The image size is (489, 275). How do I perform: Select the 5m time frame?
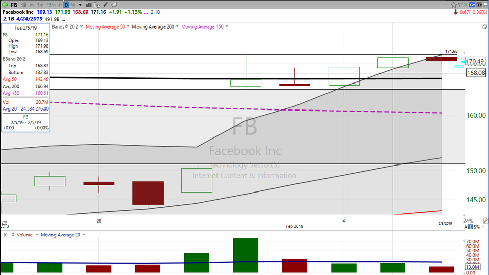point(40,5)
